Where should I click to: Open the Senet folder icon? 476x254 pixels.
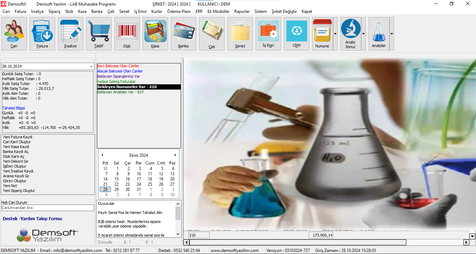[x=240, y=34]
